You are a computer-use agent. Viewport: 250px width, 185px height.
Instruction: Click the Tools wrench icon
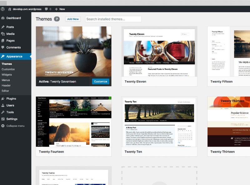click(x=3, y=112)
